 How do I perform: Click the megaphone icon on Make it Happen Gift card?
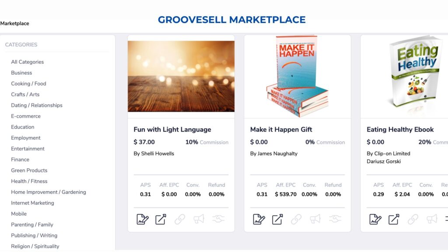click(x=315, y=219)
